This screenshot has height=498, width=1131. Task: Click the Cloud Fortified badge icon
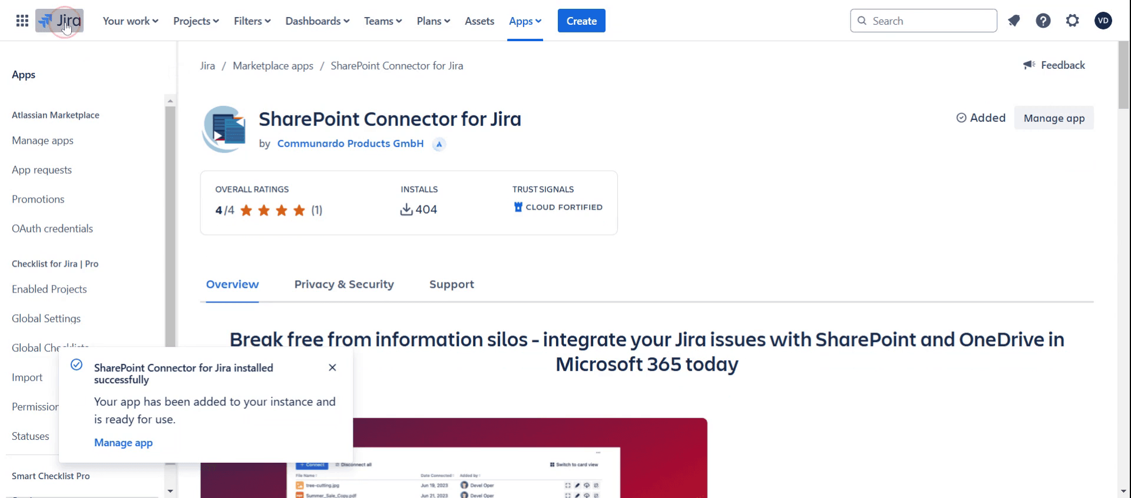click(518, 207)
